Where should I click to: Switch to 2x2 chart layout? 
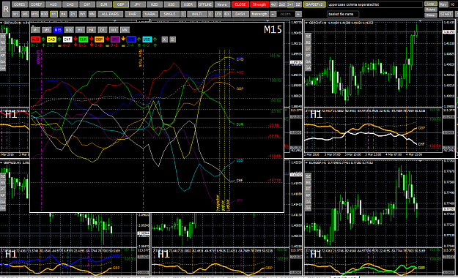(x=282, y=4)
